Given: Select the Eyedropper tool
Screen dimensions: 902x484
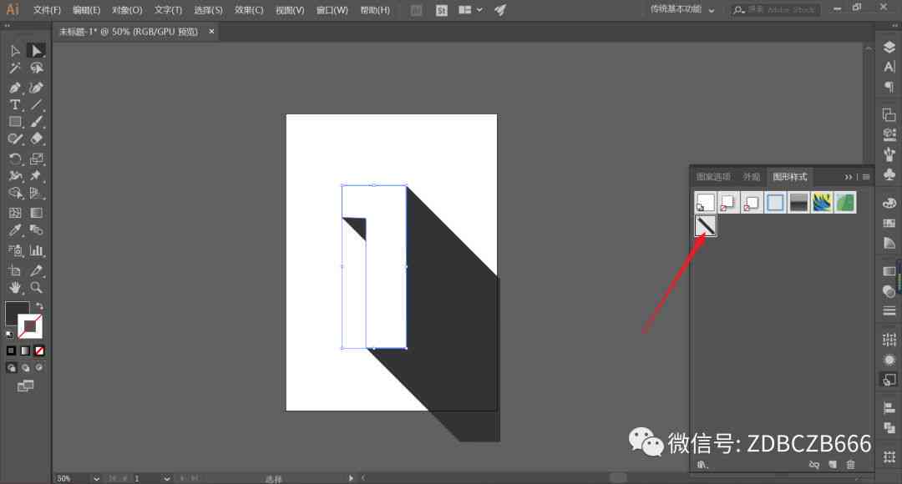Looking at the screenshot, I should 15,230.
